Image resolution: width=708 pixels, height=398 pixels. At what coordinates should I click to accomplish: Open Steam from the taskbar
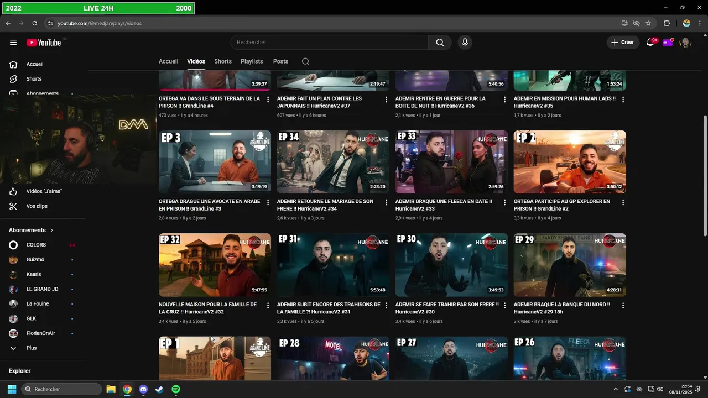[x=159, y=389]
